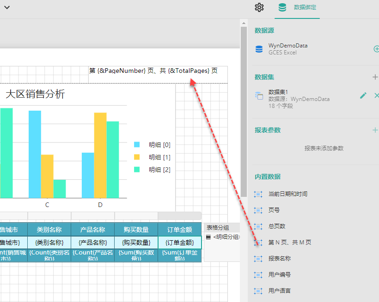Image resolution: width=379 pixels, height=302 pixels.
Task: Select the 页号 built-in field
Action: click(274, 210)
